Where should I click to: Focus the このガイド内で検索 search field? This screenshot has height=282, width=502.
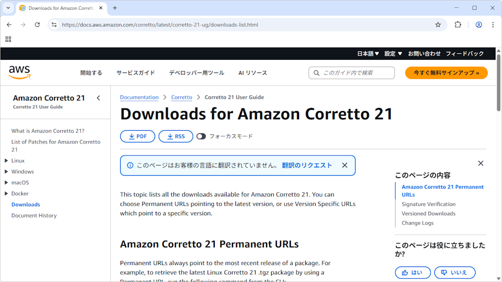tap(351, 73)
